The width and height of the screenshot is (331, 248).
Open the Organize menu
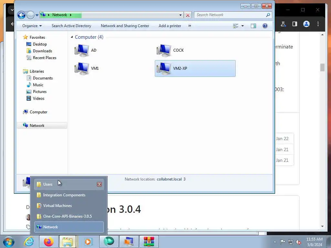[32, 26]
